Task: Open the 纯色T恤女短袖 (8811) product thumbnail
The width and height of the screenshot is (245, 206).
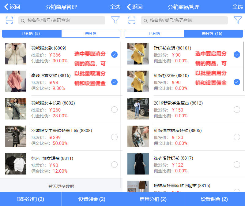Action: 16,164
